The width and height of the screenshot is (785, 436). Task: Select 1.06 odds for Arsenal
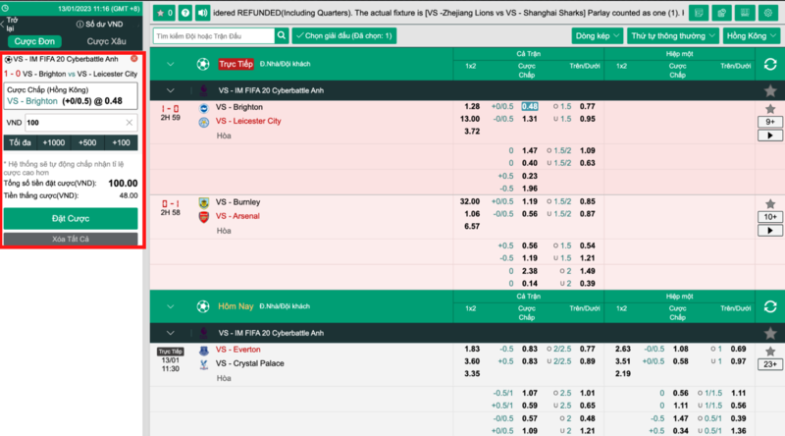[x=472, y=214]
